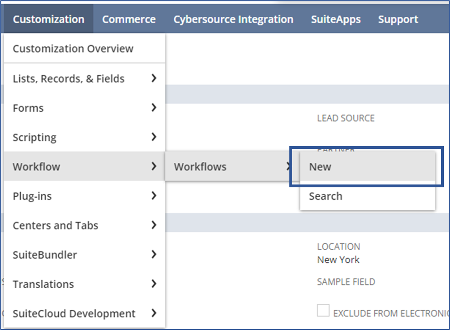Expand the Translations submenu arrow
This screenshot has width=450, height=330.
[154, 284]
